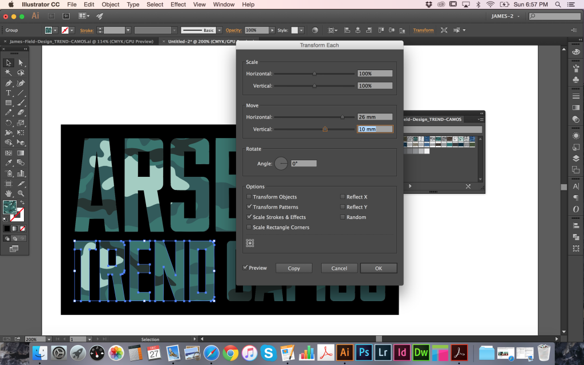
Task: Select the Gradient tool
Action: (x=21, y=153)
